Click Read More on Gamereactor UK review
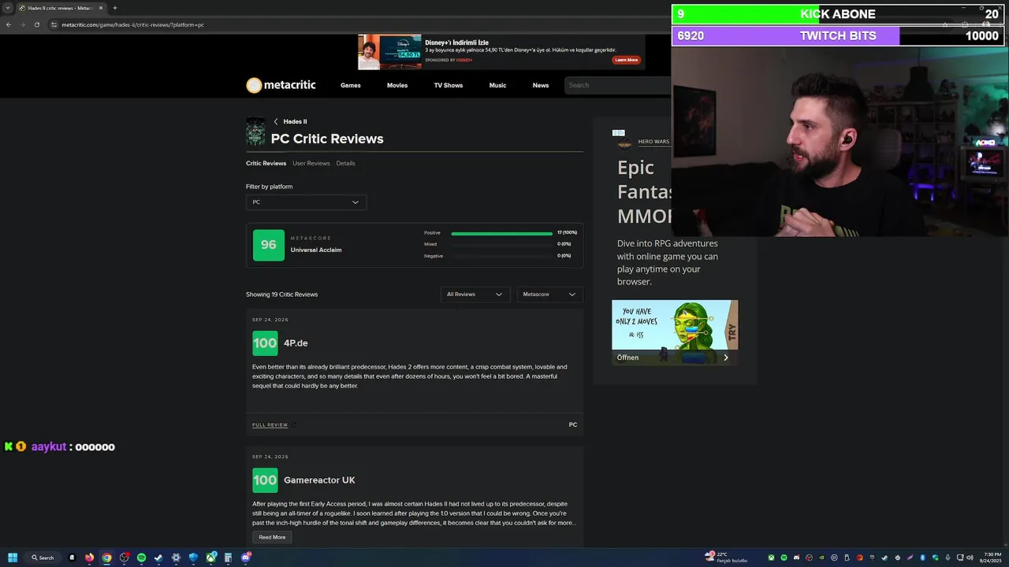This screenshot has height=567, width=1009. 272,537
